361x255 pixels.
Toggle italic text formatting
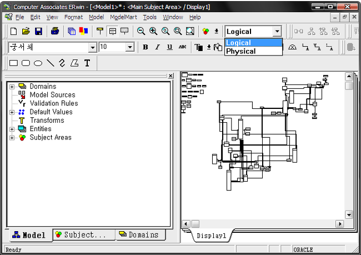(x=158, y=47)
